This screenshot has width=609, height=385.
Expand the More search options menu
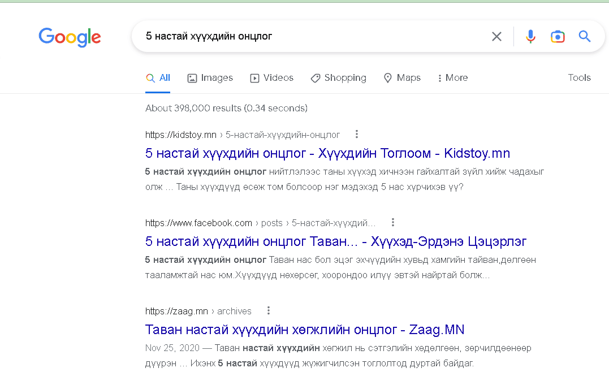[x=452, y=78]
